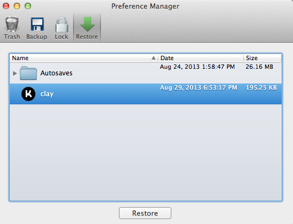Click the 195.25 KB size value
Image resolution: width=293 pixels, height=224 pixels.
click(261, 87)
